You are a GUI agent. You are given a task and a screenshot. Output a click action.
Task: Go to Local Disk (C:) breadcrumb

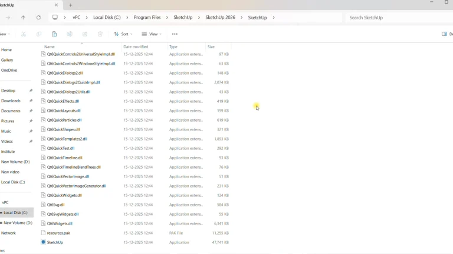point(107,17)
